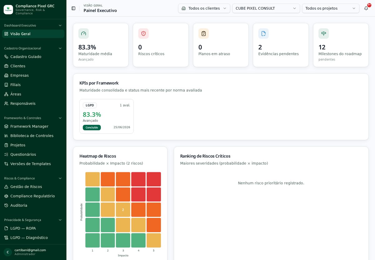Click the gauge icon in Maturidade média card
Viewport: 375px width, 260px height.
(83, 34)
